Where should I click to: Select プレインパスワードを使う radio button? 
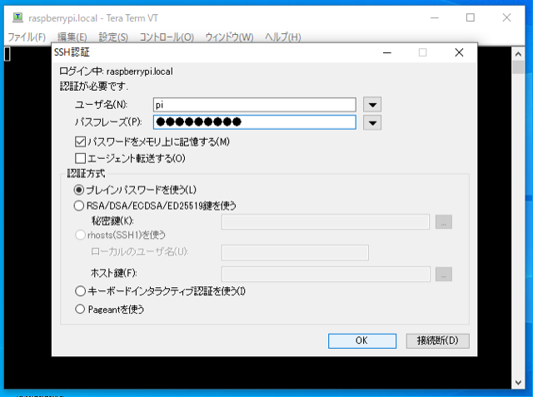(x=79, y=190)
